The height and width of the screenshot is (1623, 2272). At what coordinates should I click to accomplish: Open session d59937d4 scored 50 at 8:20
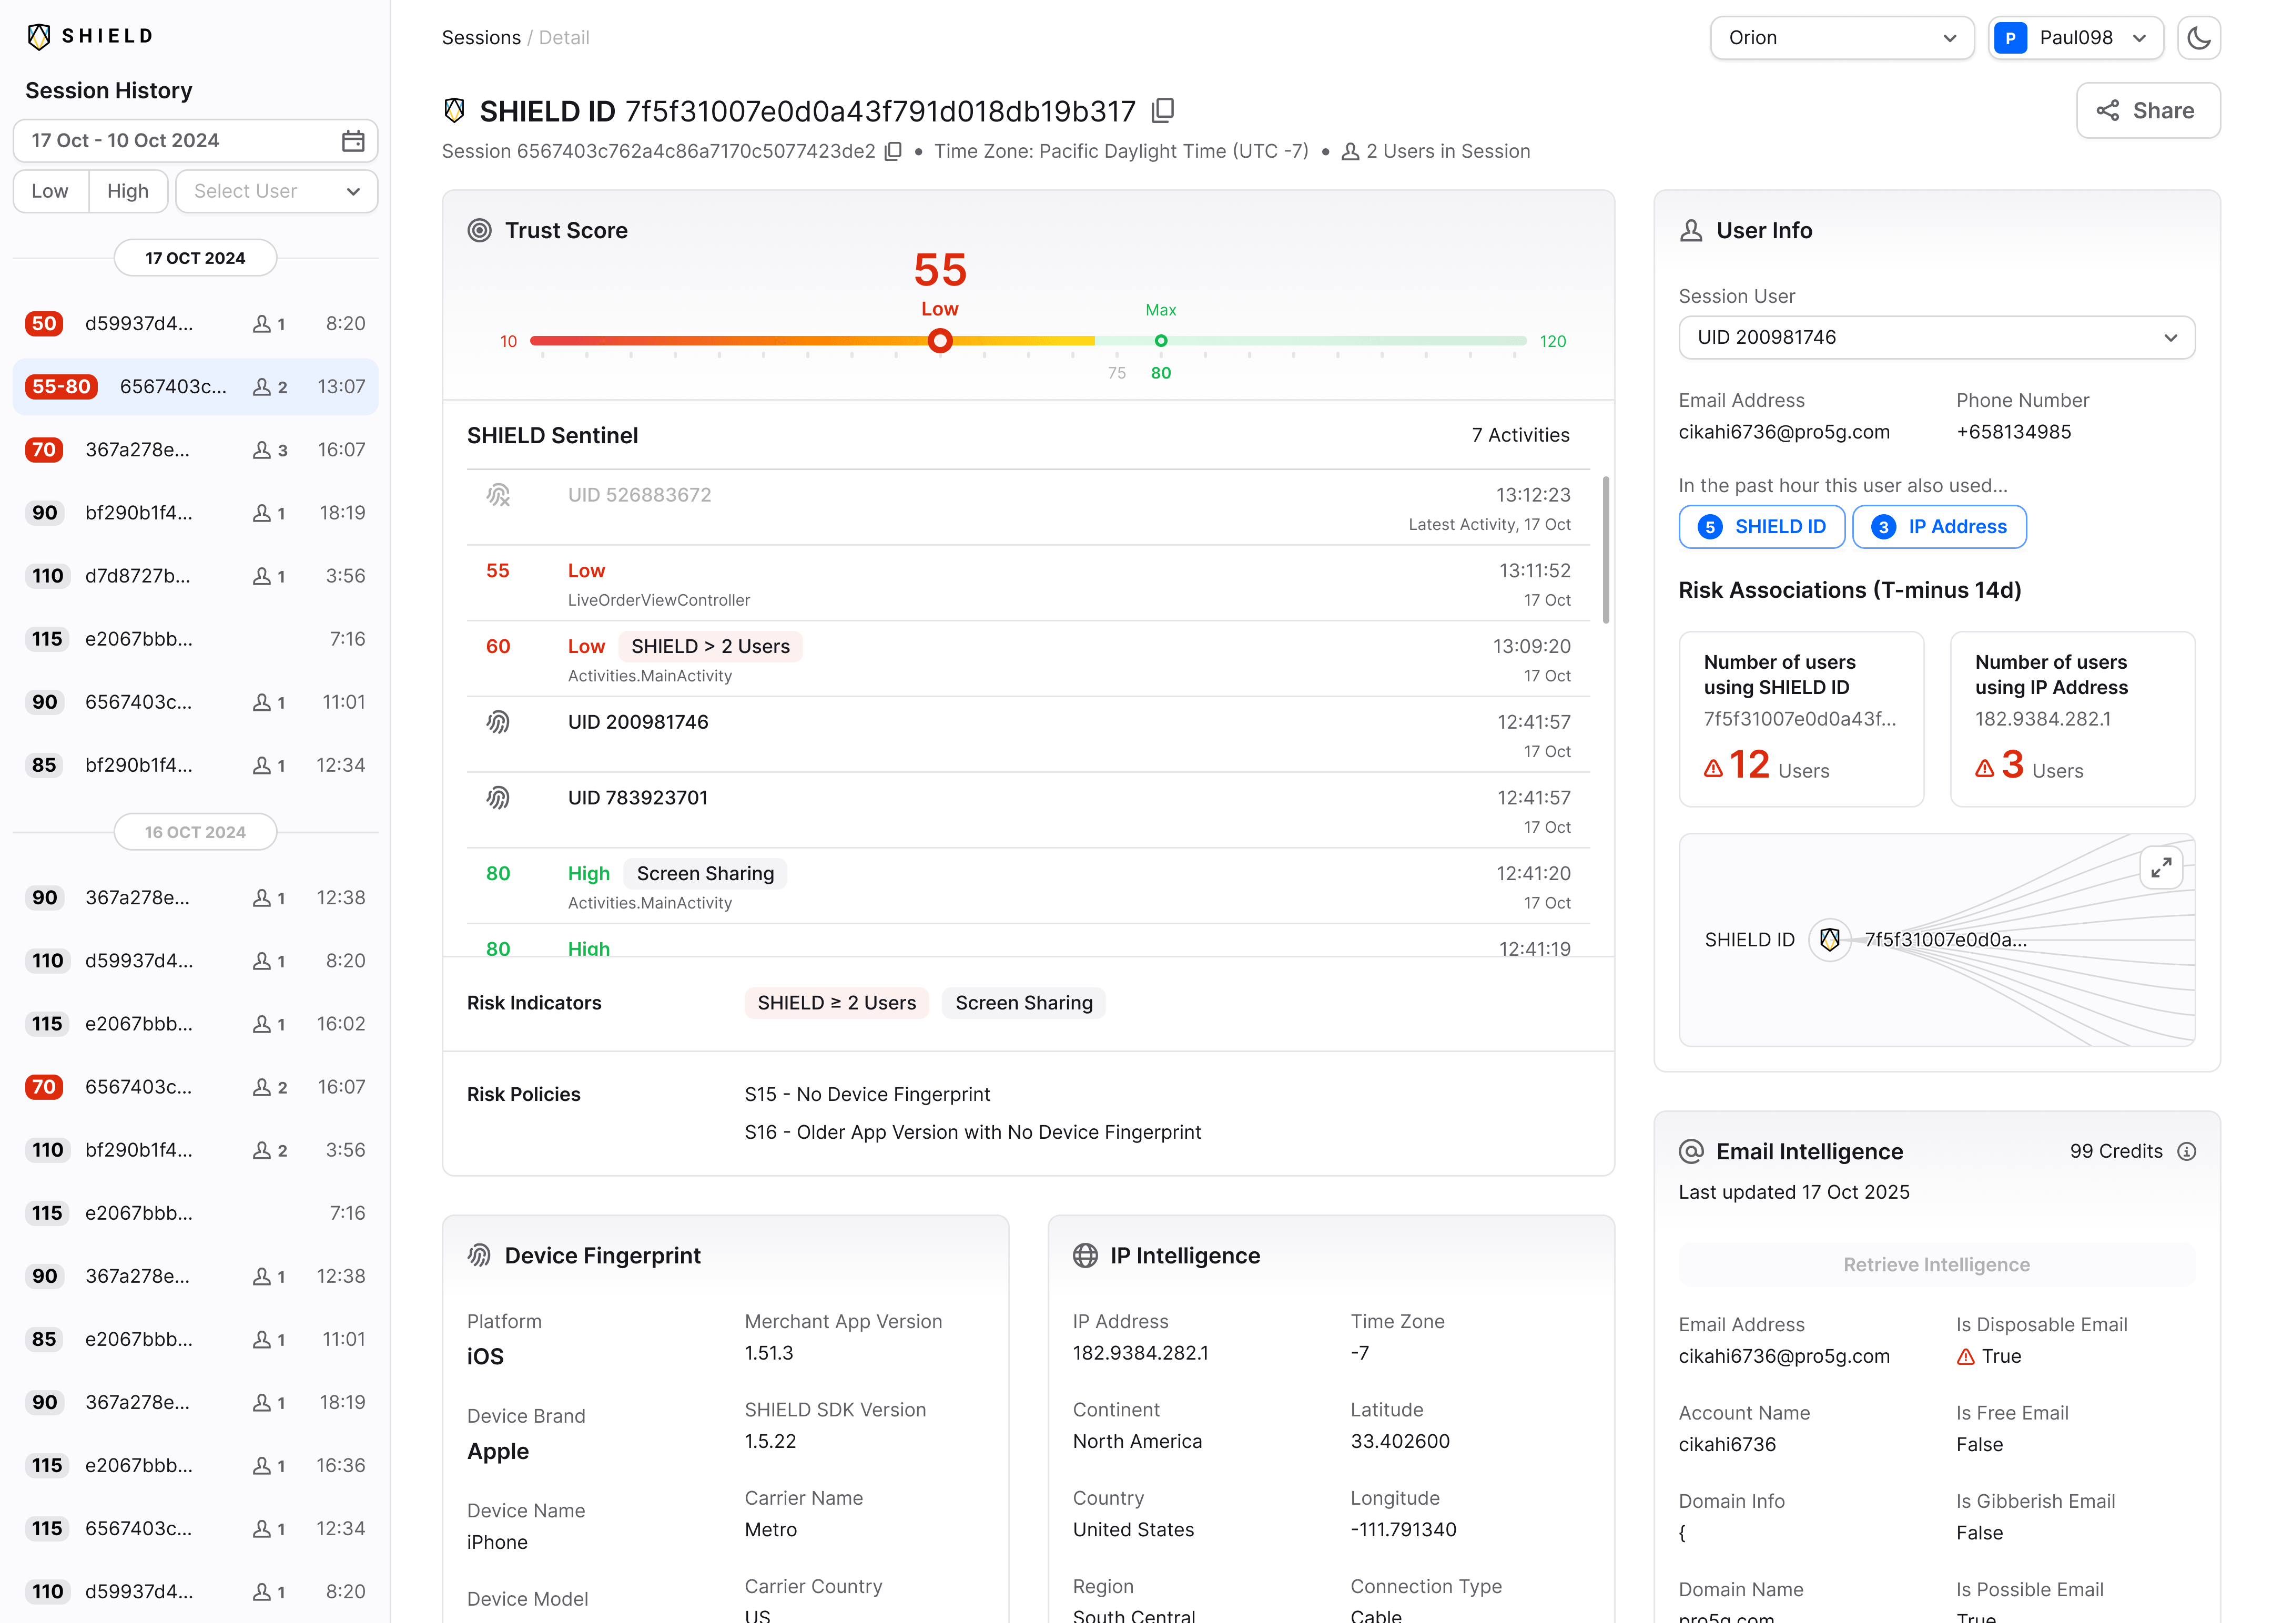(195, 324)
